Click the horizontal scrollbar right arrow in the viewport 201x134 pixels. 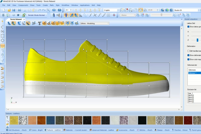pyautogui.click(x=179, y=110)
